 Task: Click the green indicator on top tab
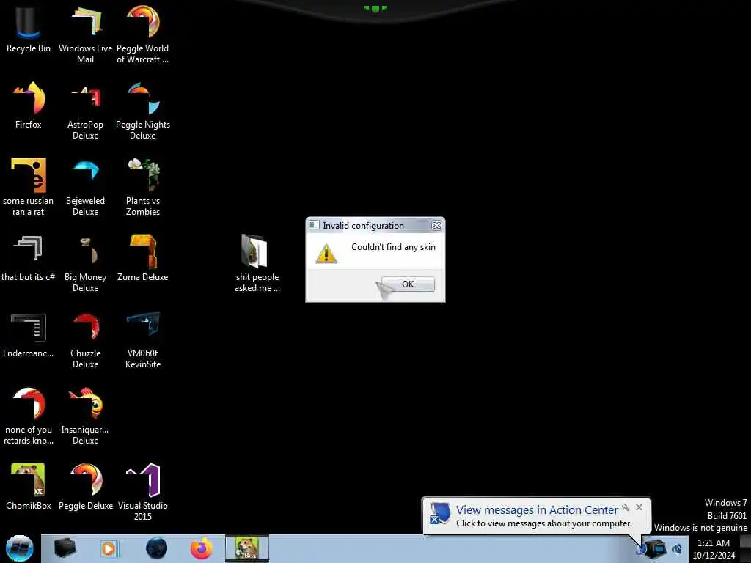point(375,8)
